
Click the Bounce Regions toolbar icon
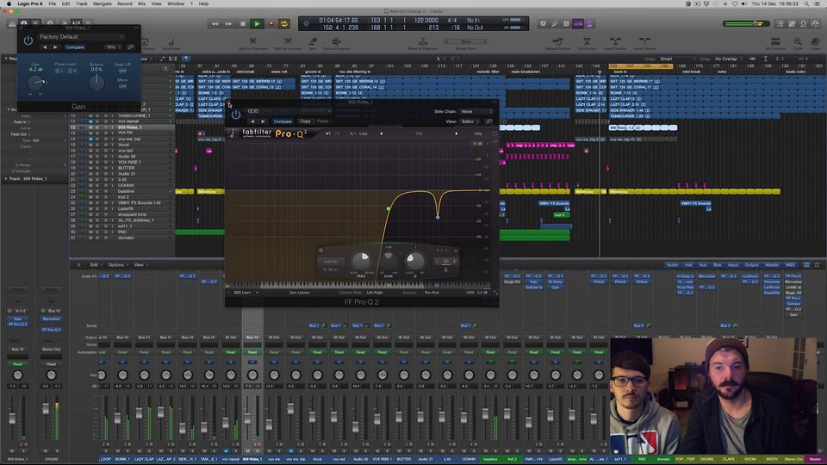pyautogui.click(x=337, y=41)
